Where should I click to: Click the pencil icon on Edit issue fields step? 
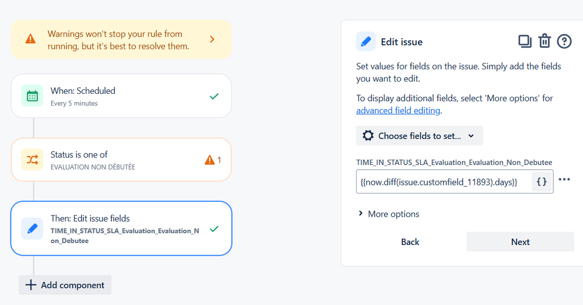click(32, 229)
